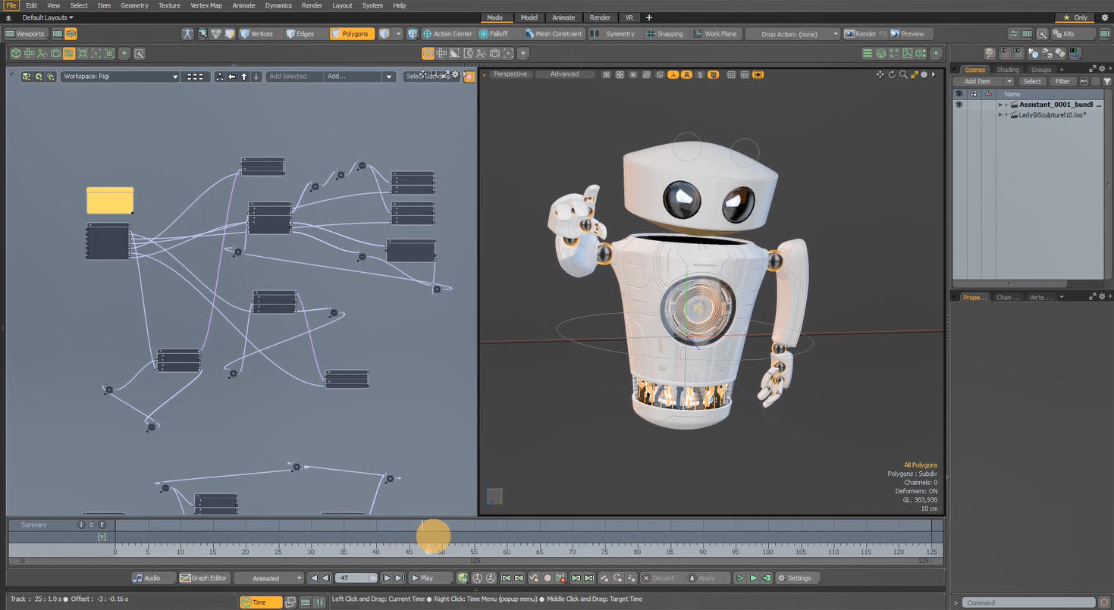This screenshot has height=610, width=1114.
Task: Toggle Snapping on
Action: (664, 34)
